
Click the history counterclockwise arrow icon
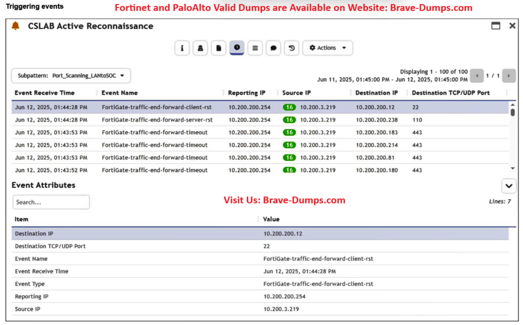pyautogui.click(x=292, y=48)
